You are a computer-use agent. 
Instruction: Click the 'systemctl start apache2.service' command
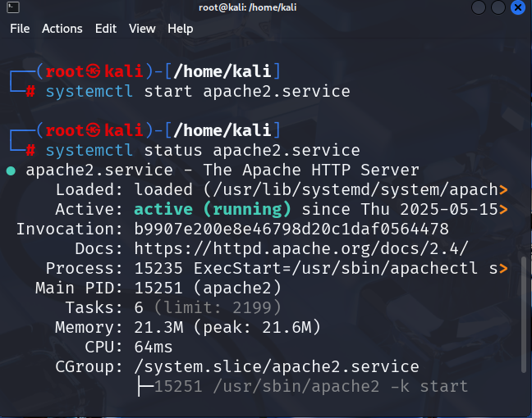(x=198, y=92)
